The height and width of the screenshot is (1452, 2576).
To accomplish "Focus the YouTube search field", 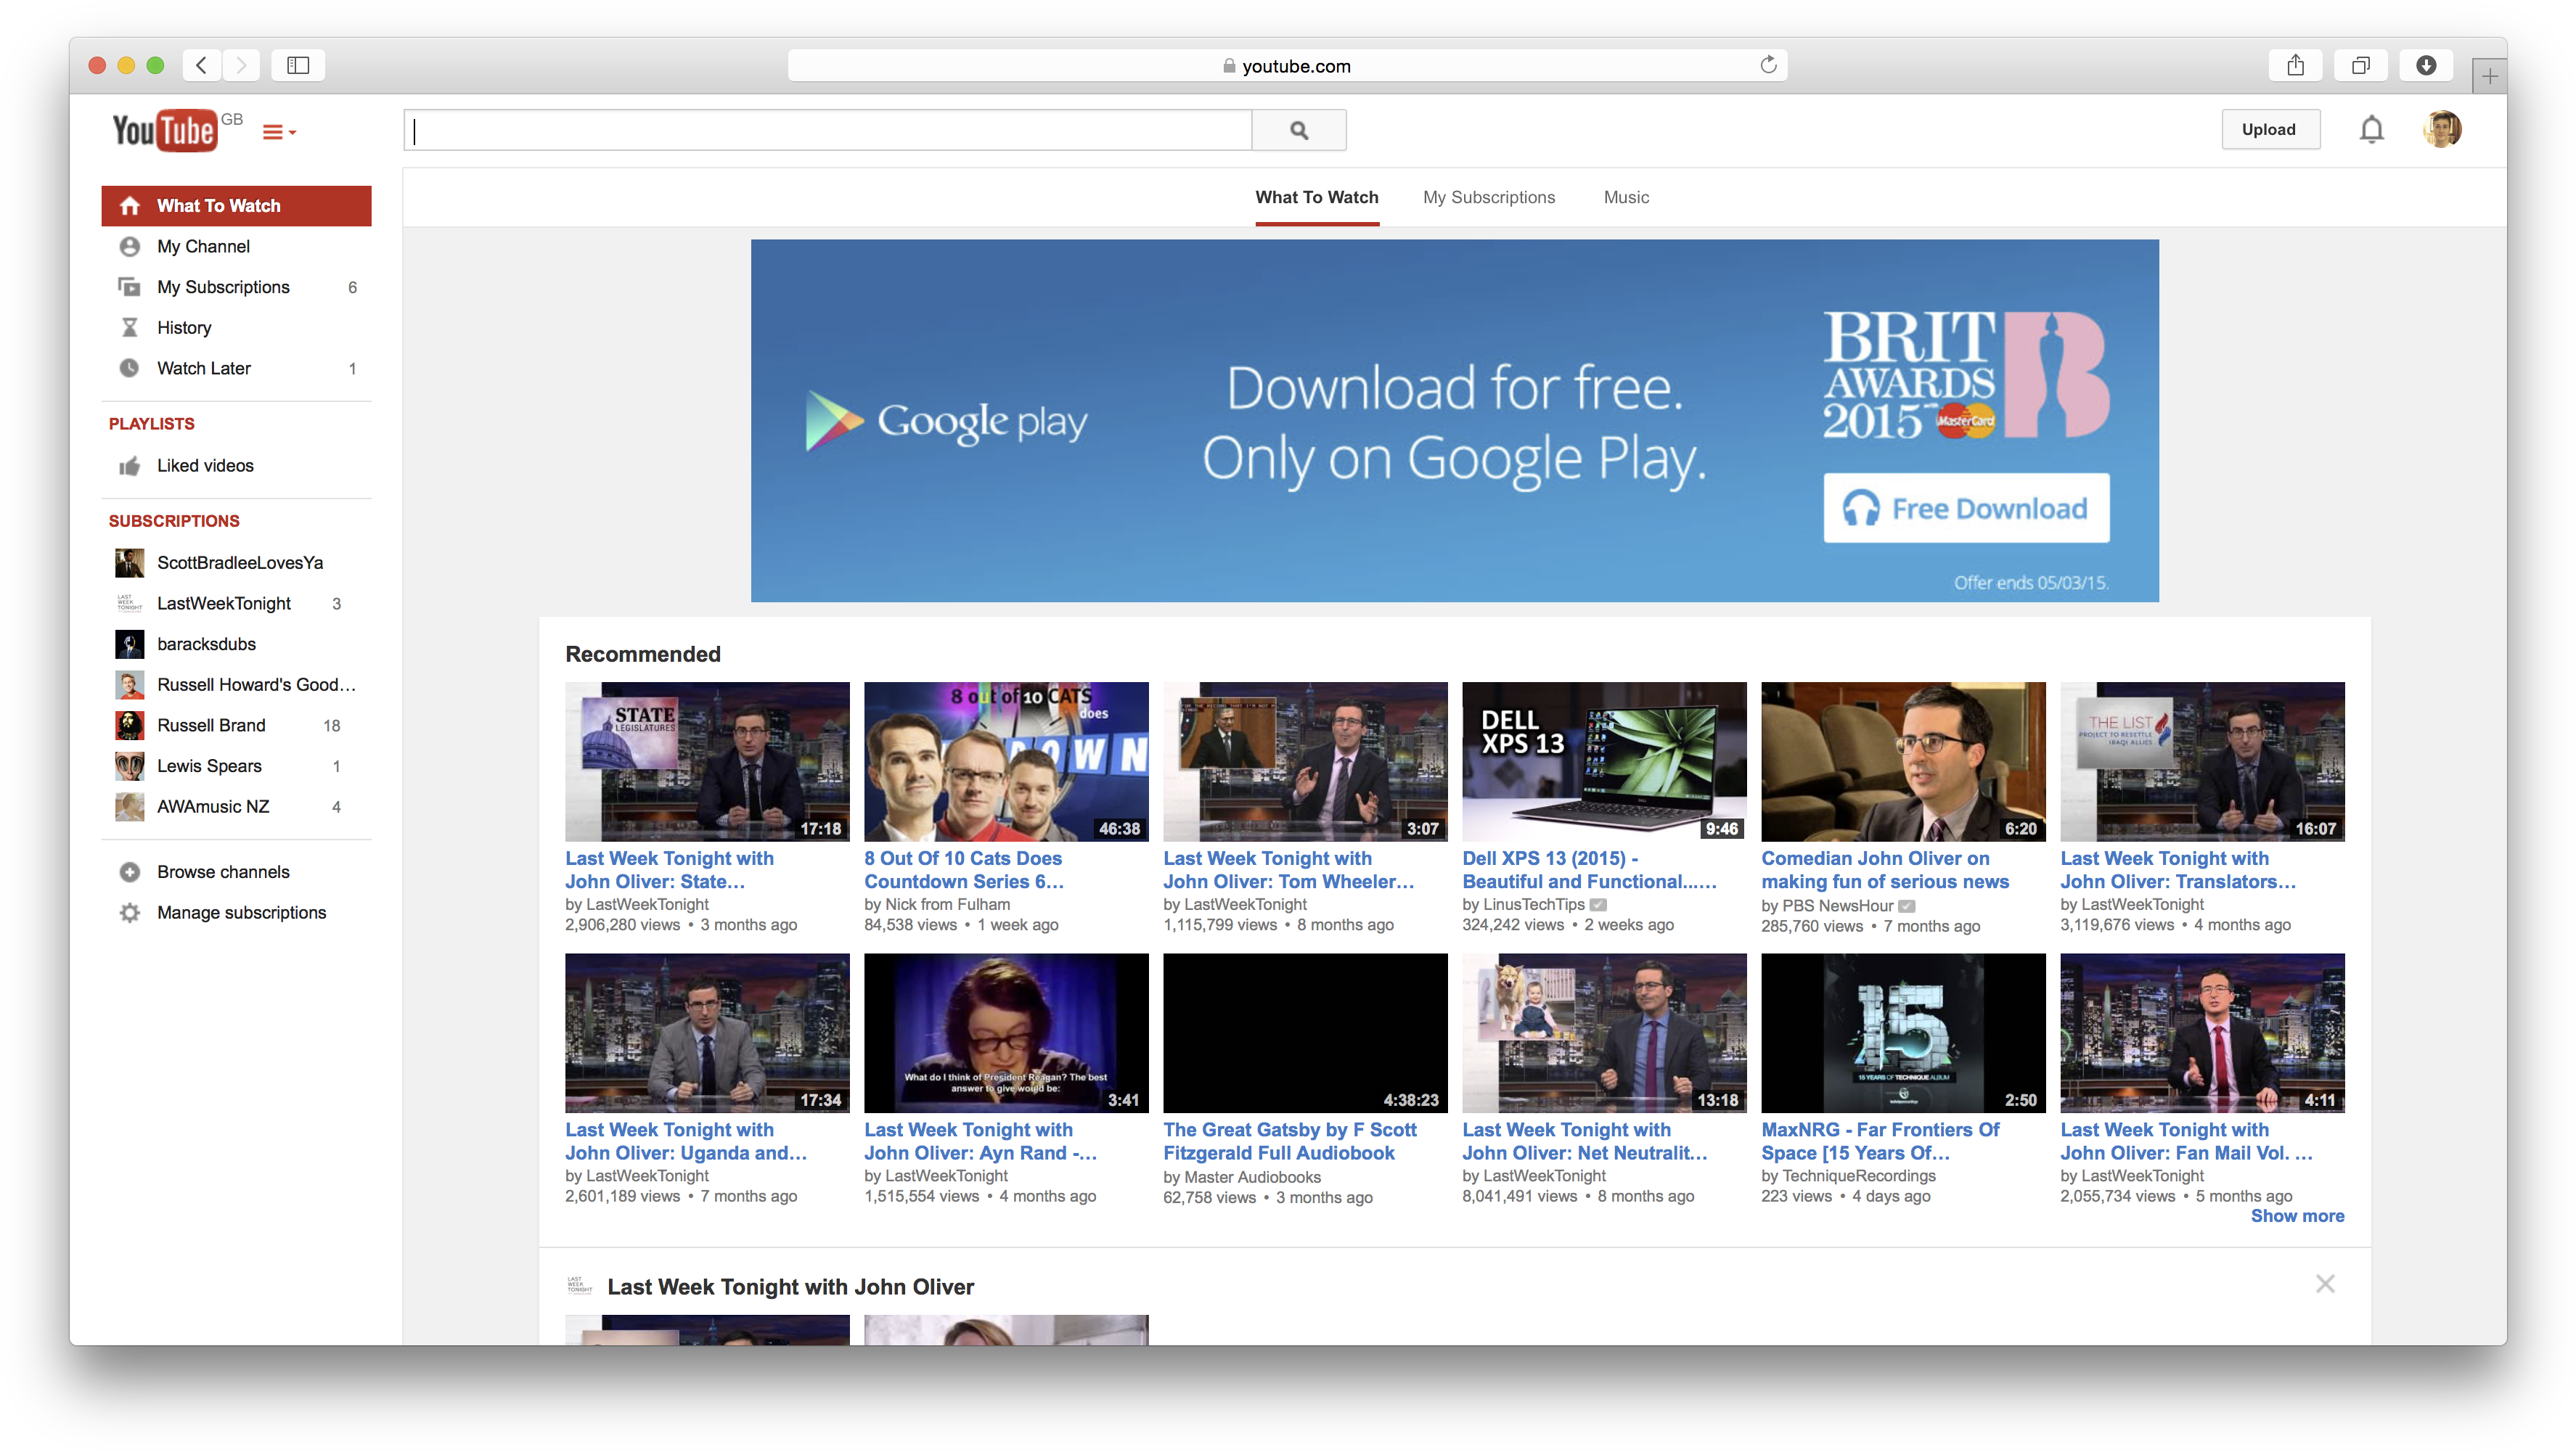I will click(828, 130).
